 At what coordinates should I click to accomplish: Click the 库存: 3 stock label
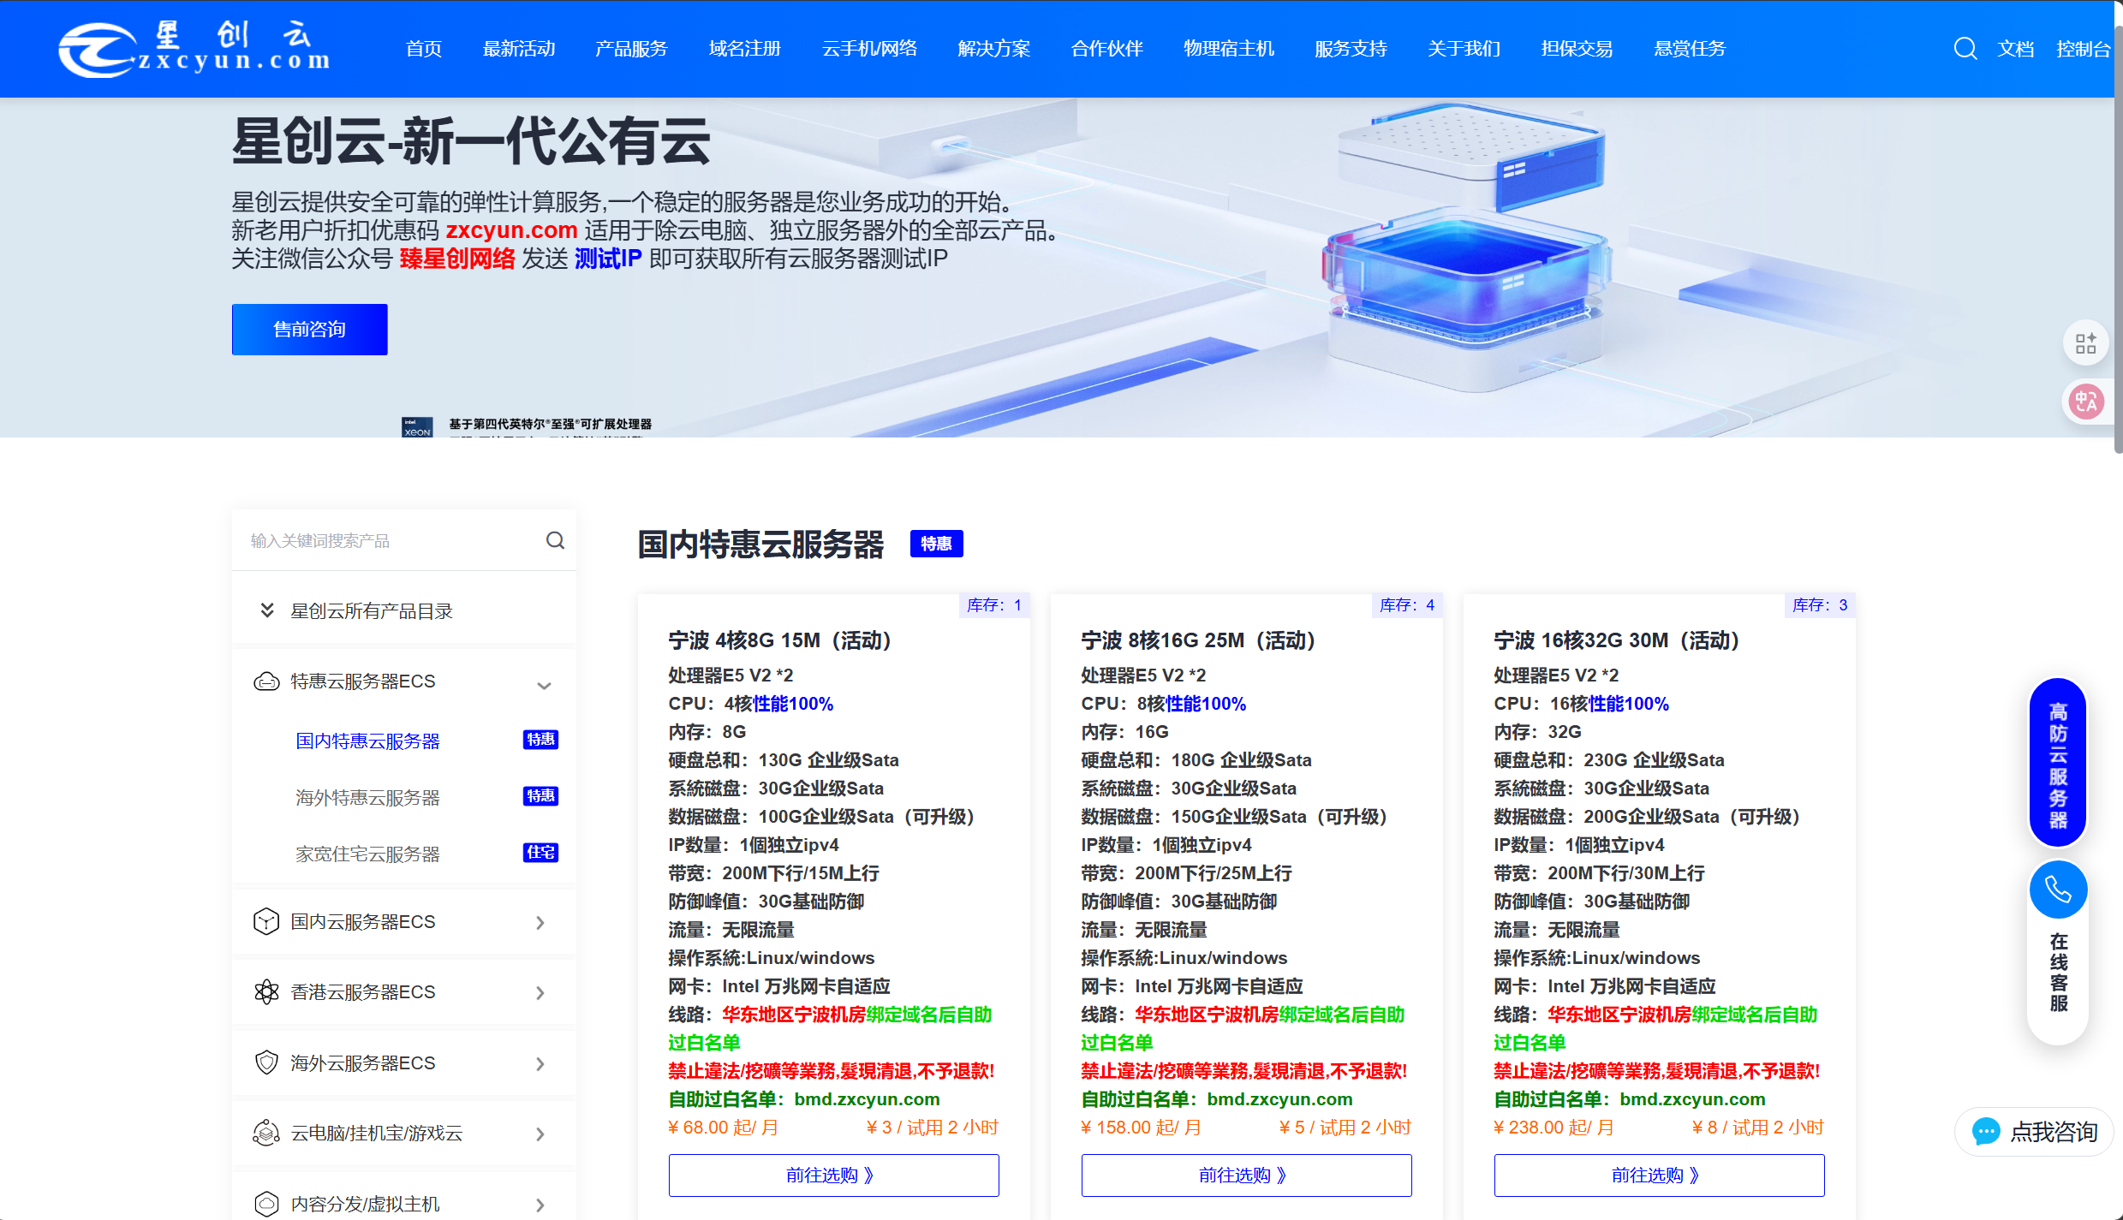click(x=1820, y=604)
